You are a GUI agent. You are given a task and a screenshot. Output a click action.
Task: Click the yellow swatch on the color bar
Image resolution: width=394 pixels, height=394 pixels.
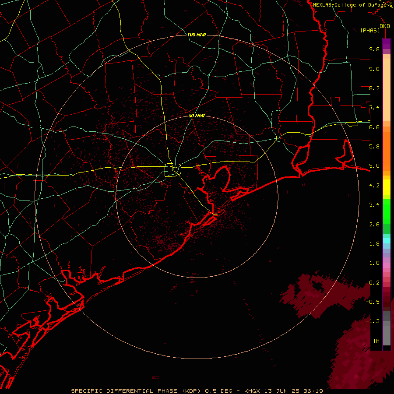click(x=387, y=187)
